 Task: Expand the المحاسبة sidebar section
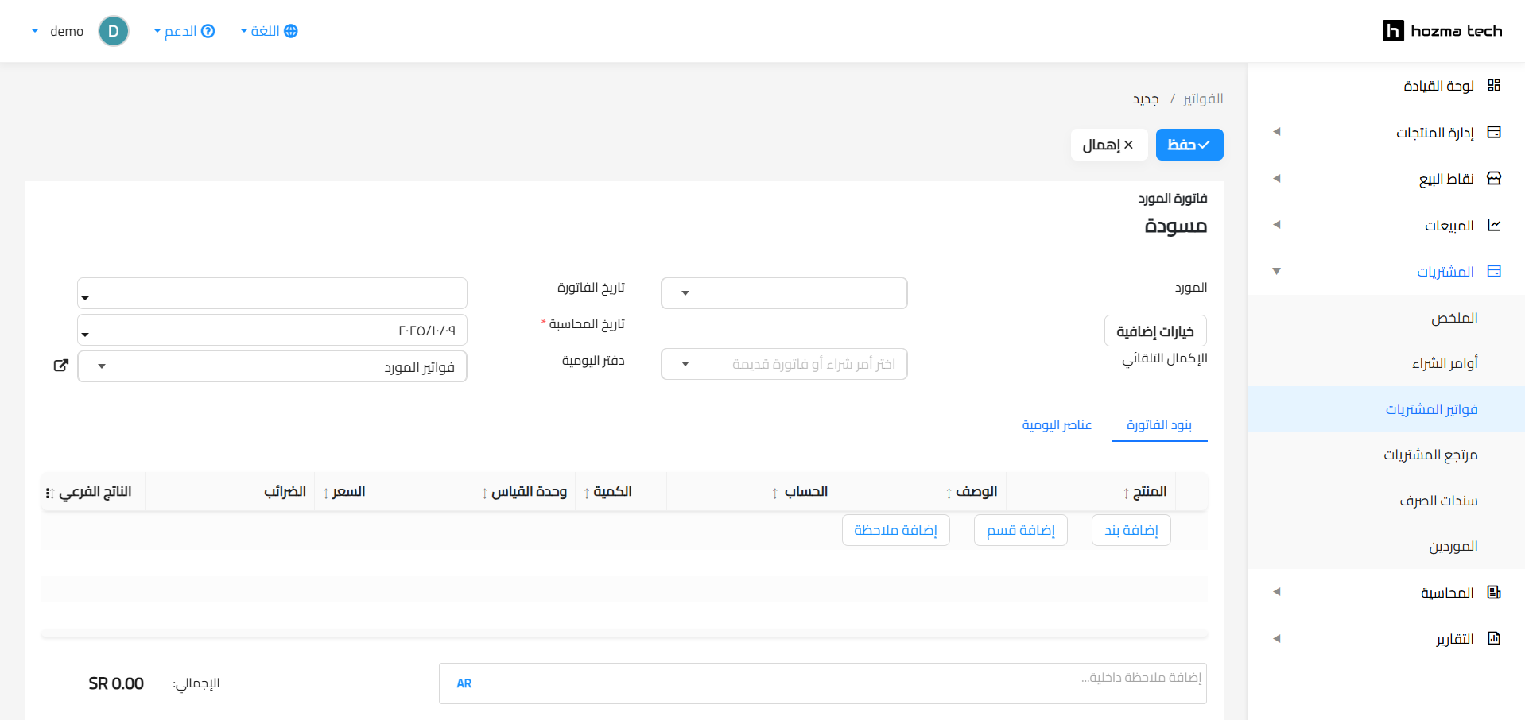(1276, 592)
